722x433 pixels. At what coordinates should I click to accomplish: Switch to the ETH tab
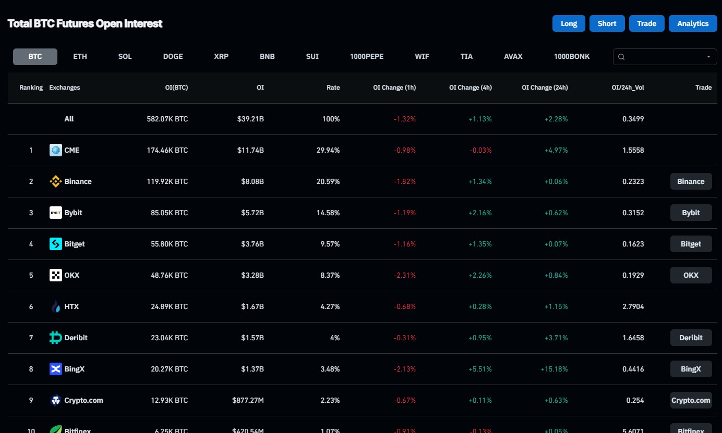point(80,56)
